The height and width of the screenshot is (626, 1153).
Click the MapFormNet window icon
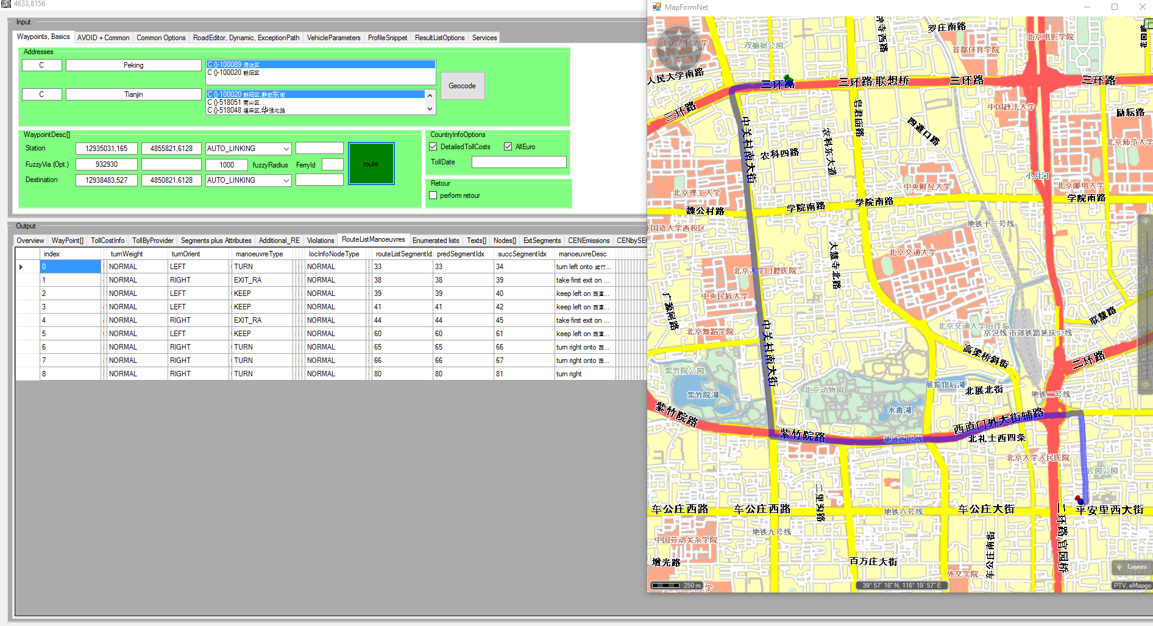[656, 7]
